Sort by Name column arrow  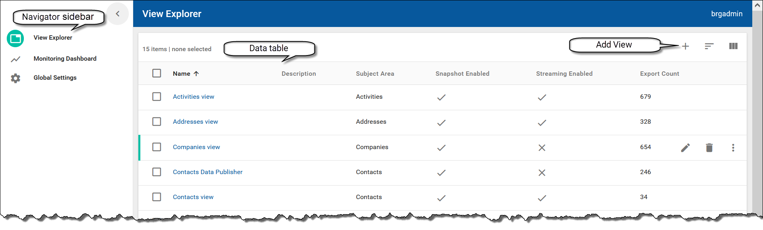pyautogui.click(x=196, y=74)
